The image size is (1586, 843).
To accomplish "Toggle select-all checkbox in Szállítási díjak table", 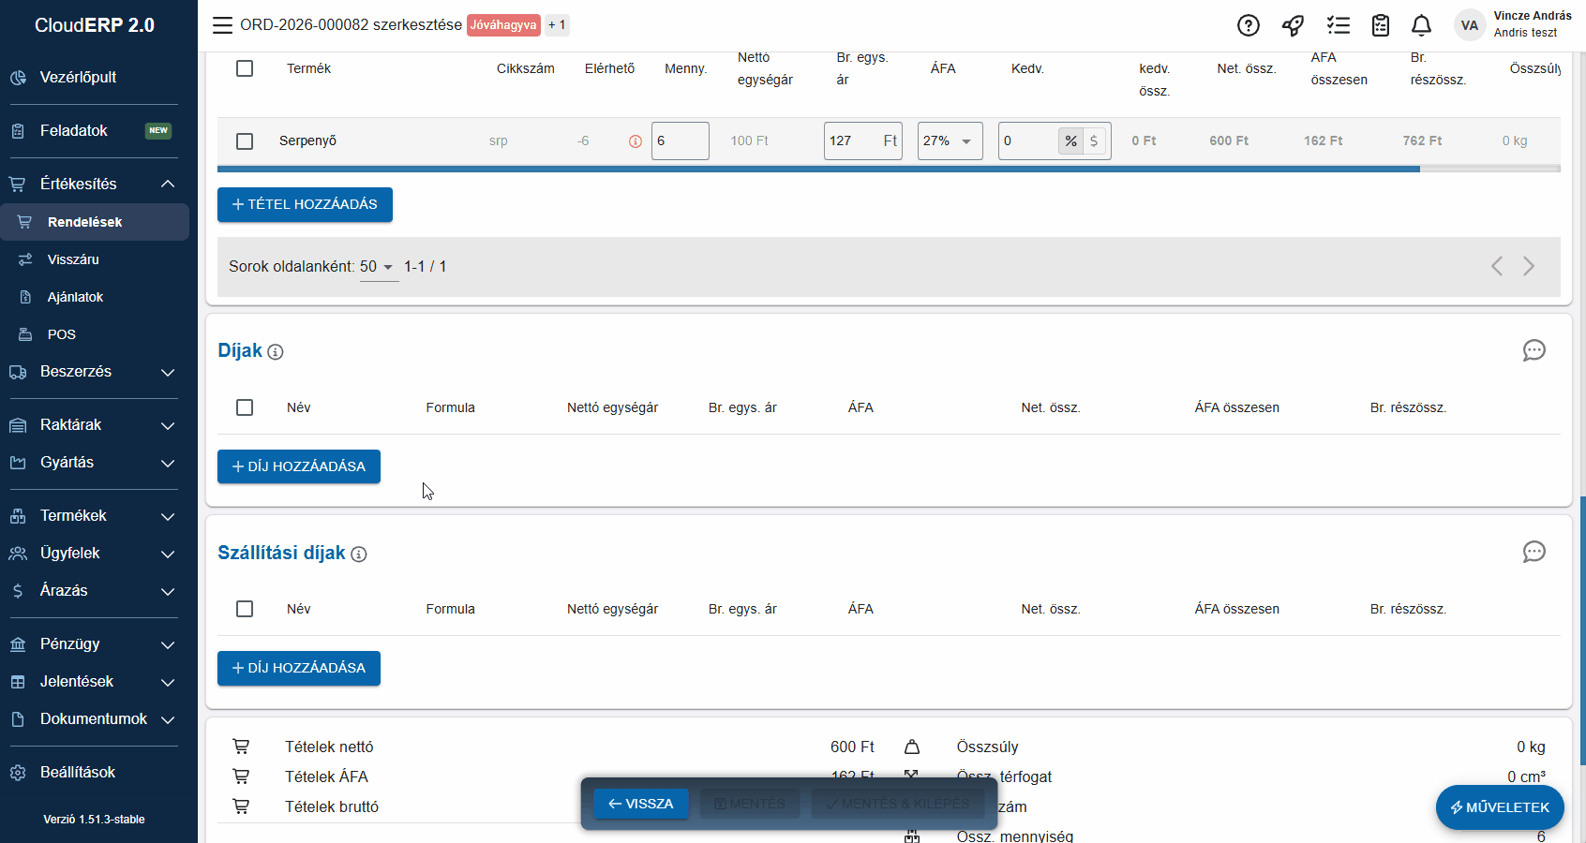I will pyautogui.click(x=245, y=609).
